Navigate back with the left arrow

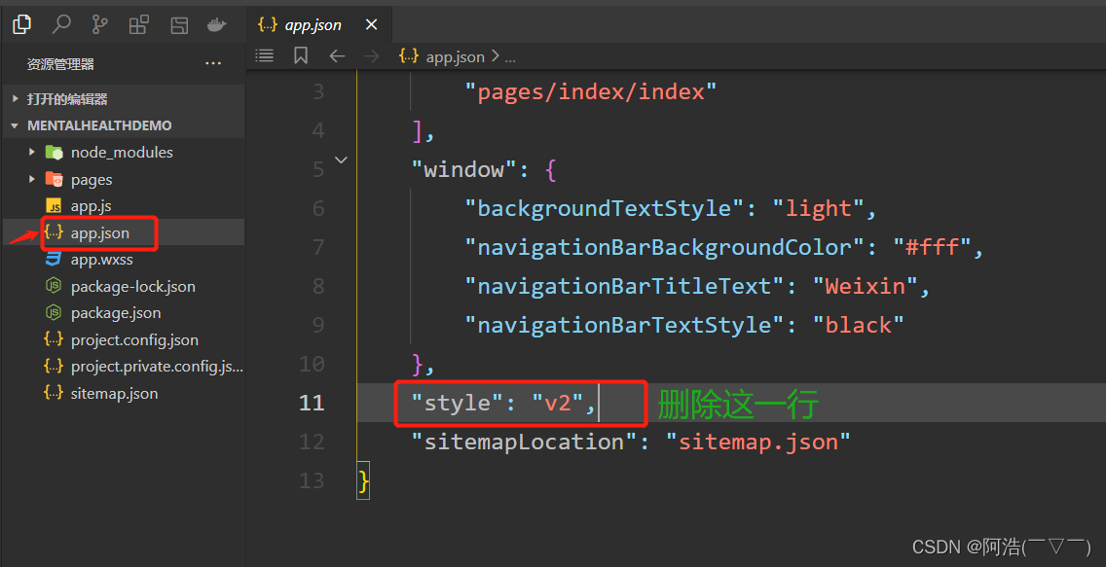pyautogui.click(x=337, y=56)
